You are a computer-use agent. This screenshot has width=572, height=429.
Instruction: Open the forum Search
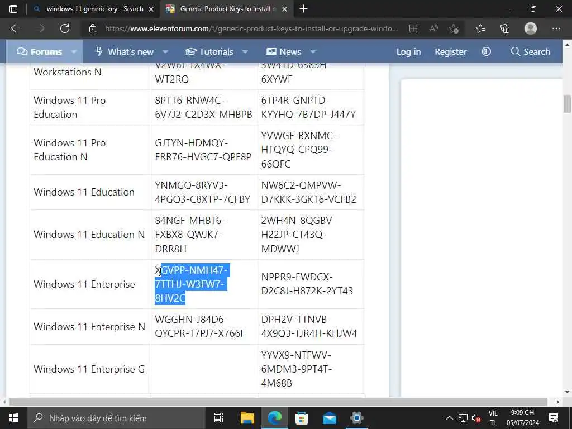531,52
